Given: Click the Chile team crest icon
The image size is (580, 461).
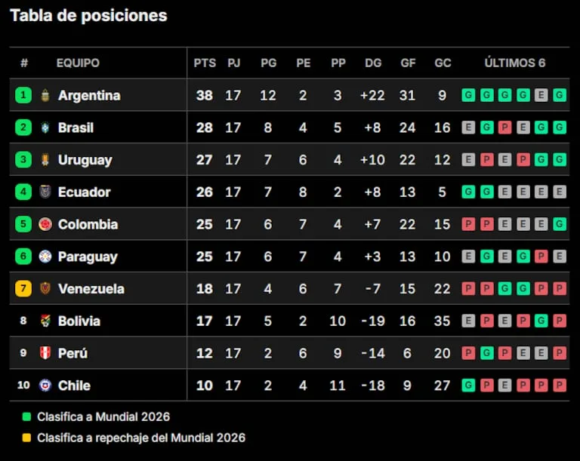Looking at the screenshot, I should click(x=45, y=386).
